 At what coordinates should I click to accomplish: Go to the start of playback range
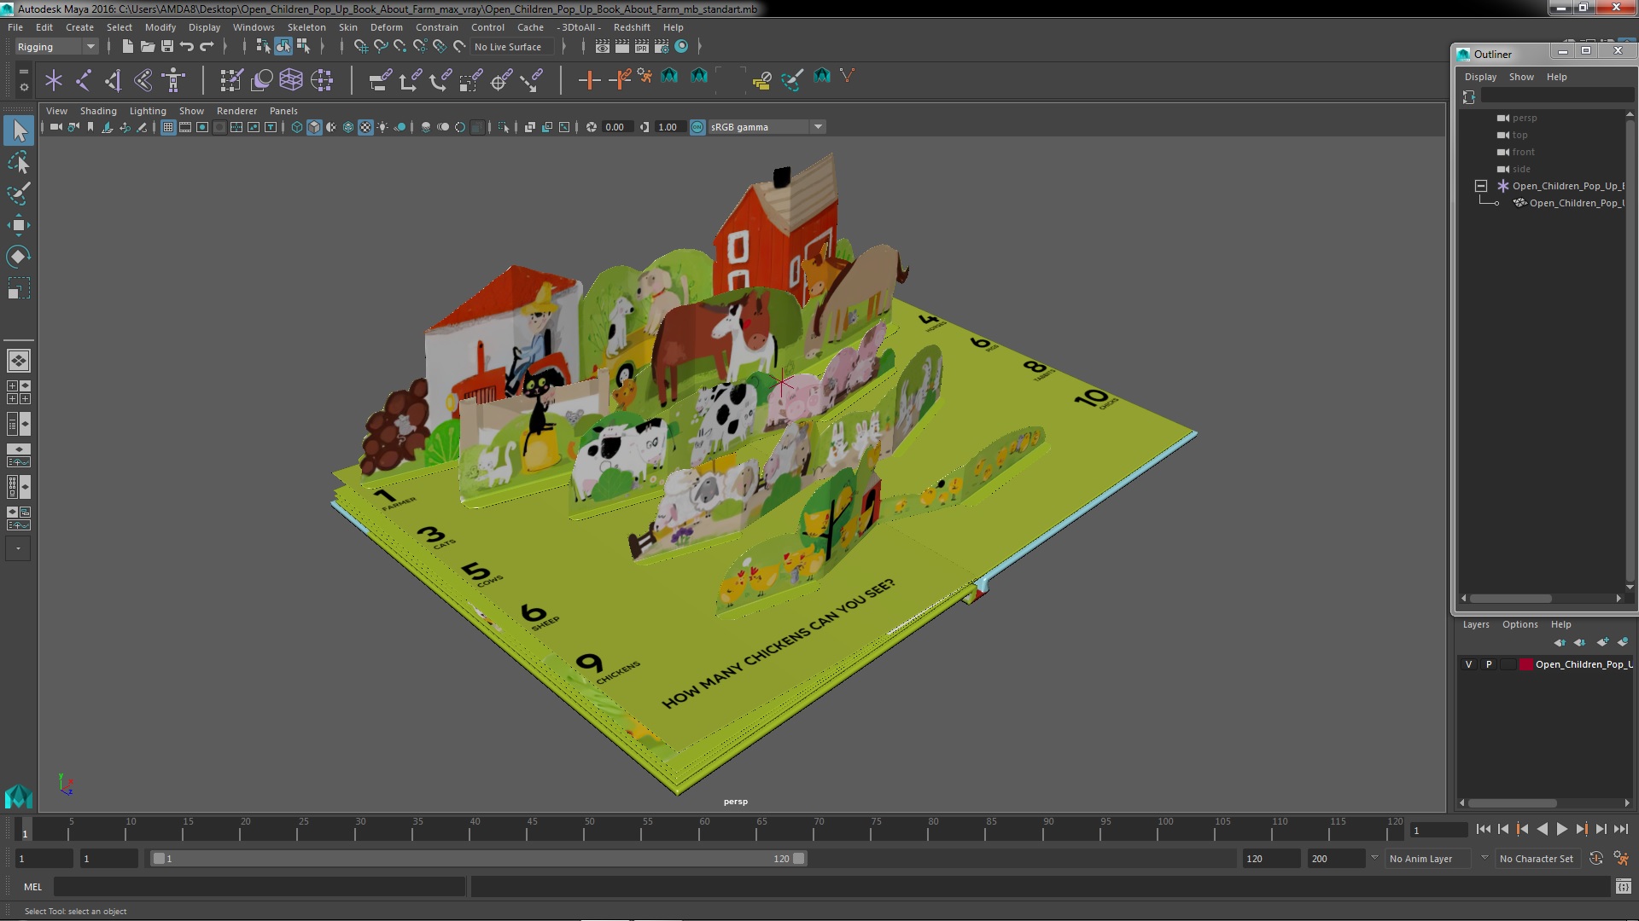click(x=1483, y=829)
